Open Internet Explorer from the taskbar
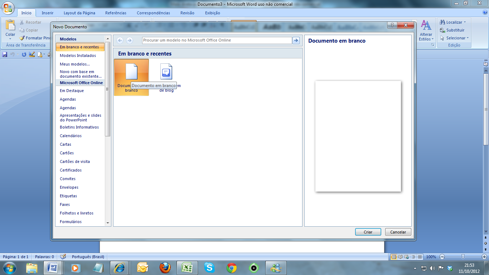This screenshot has width=489, height=275. point(120,267)
